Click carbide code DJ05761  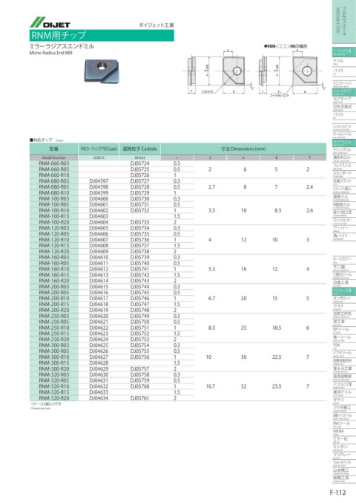(x=140, y=398)
